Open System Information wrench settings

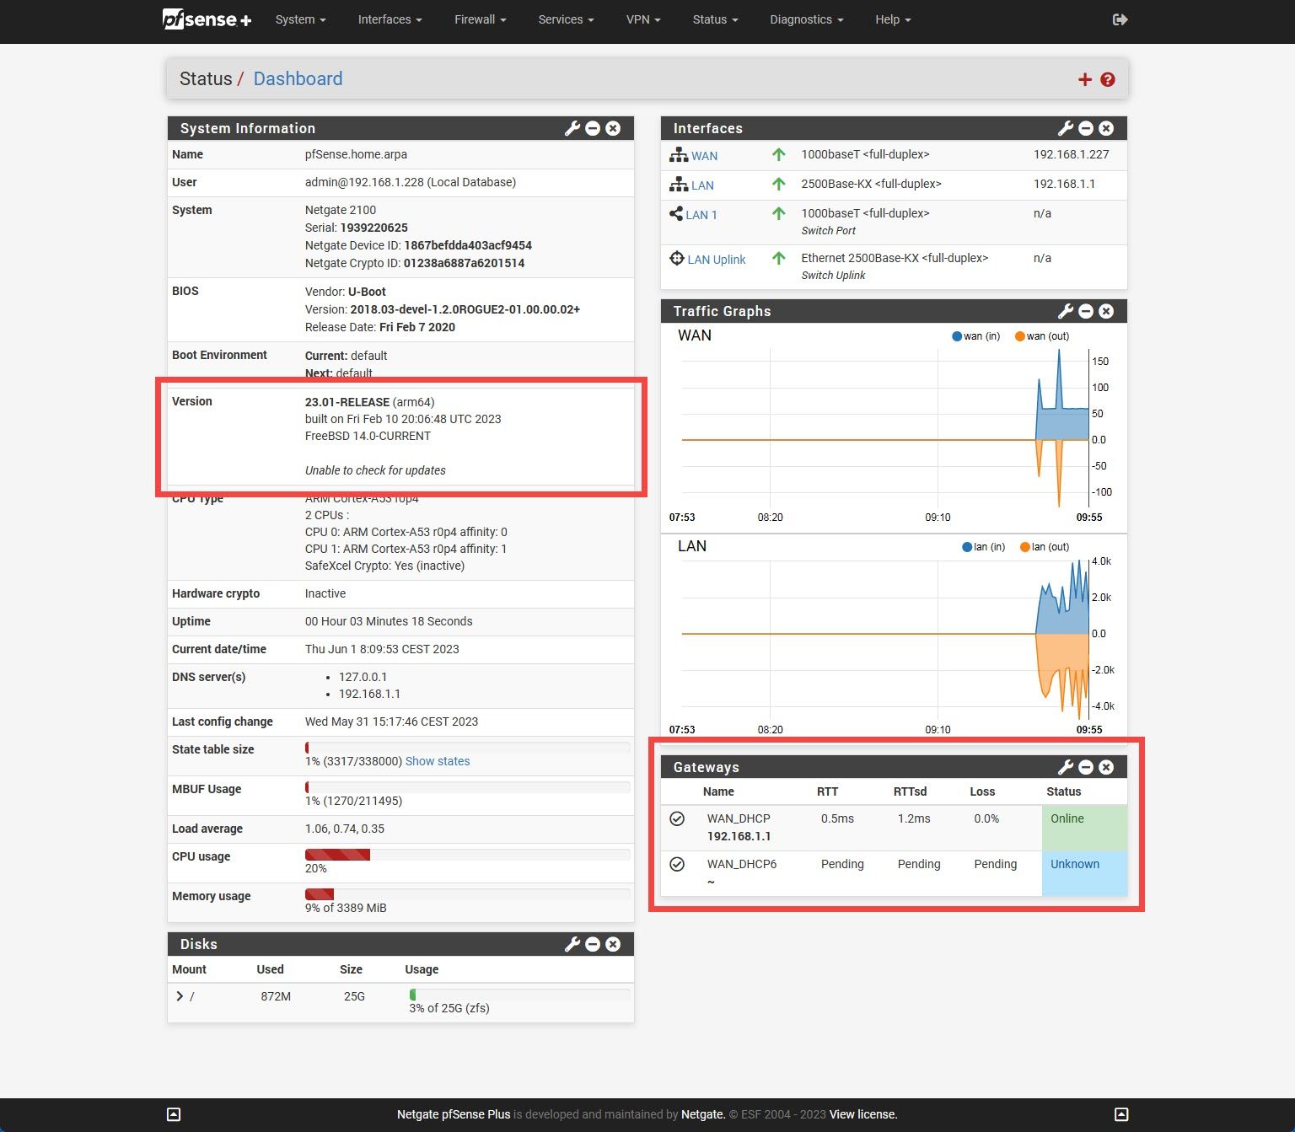click(572, 128)
